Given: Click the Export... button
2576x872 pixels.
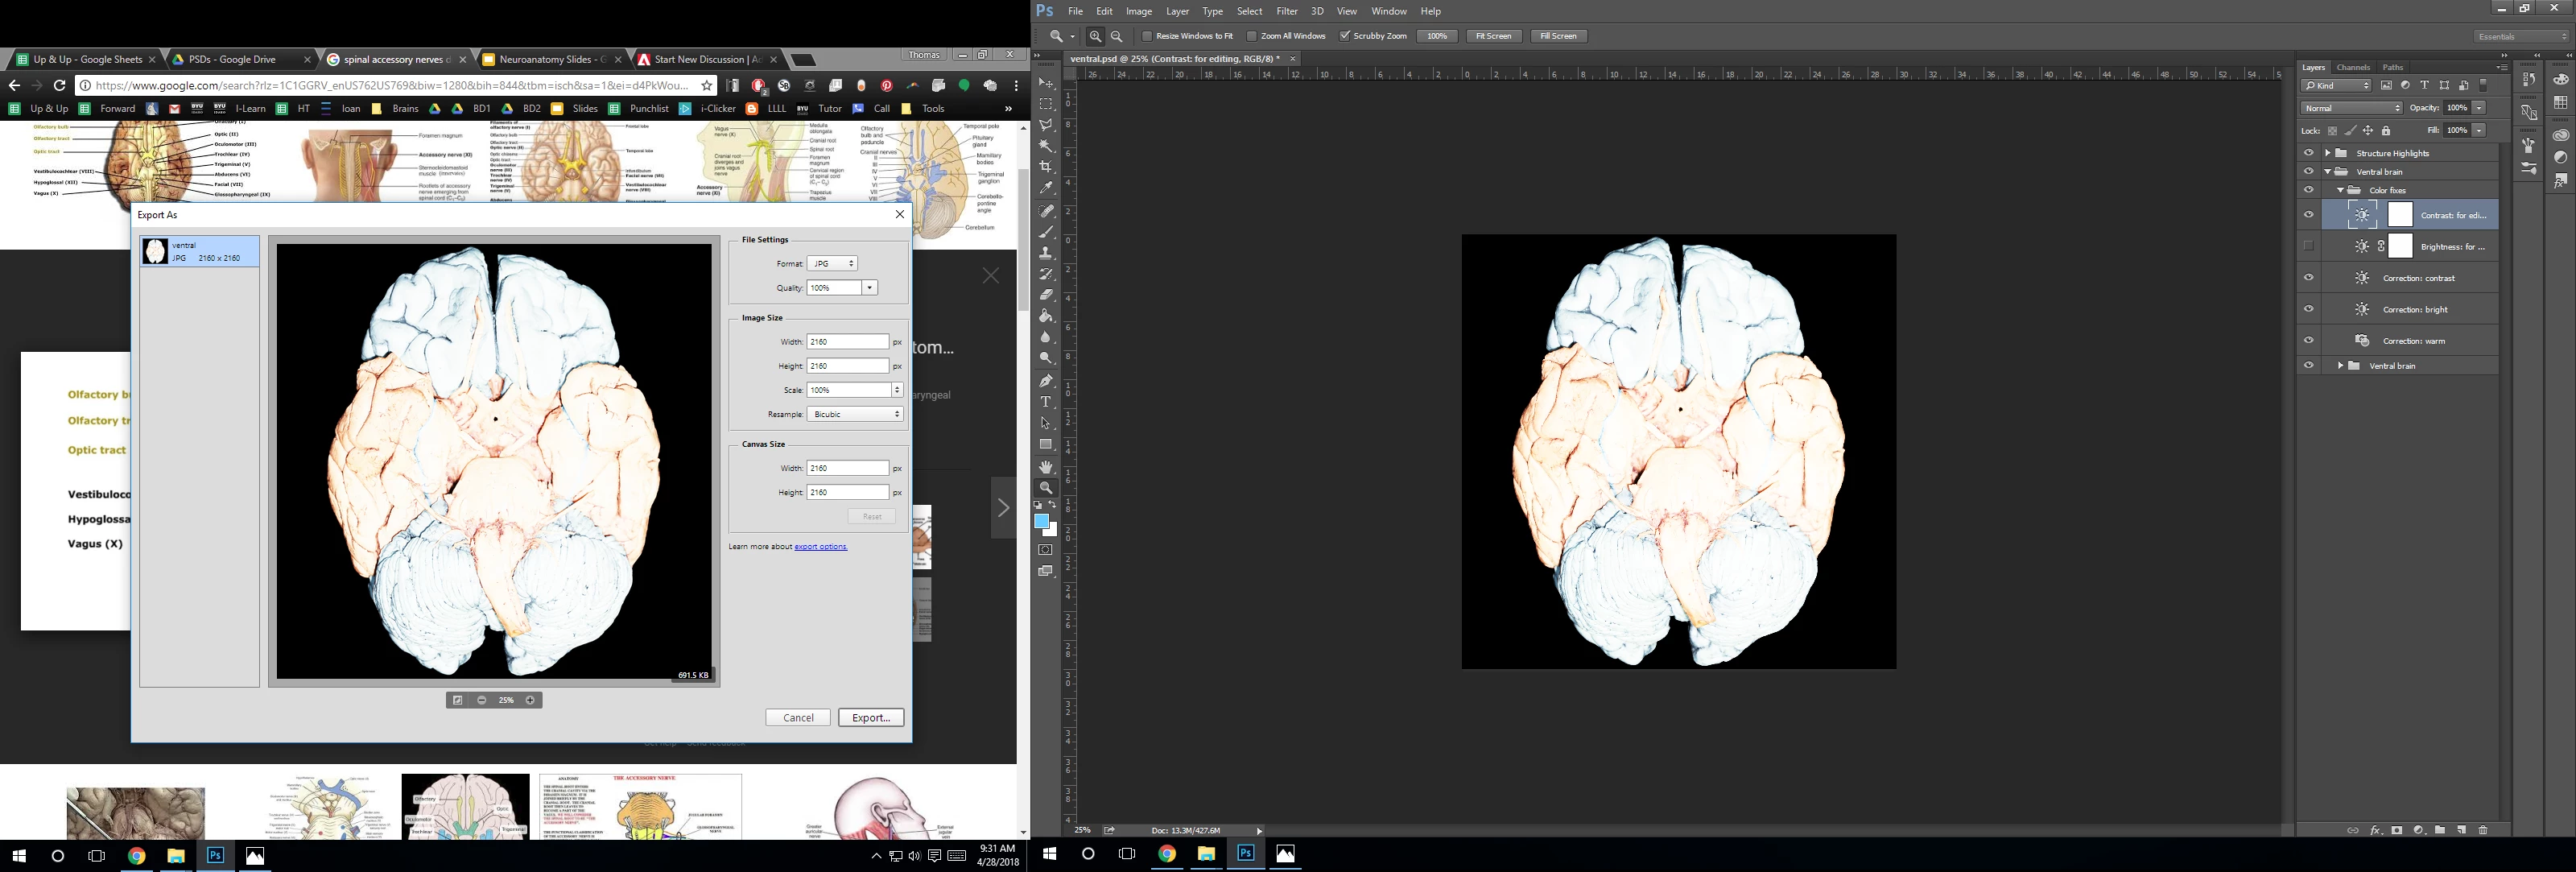Looking at the screenshot, I should click(x=870, y=717).
